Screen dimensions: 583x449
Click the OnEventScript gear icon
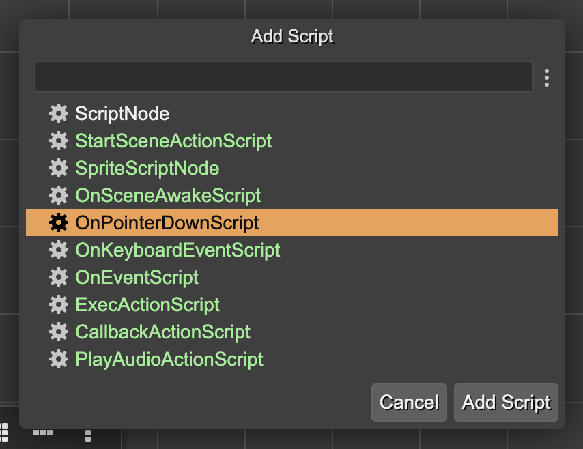(59, 277)
